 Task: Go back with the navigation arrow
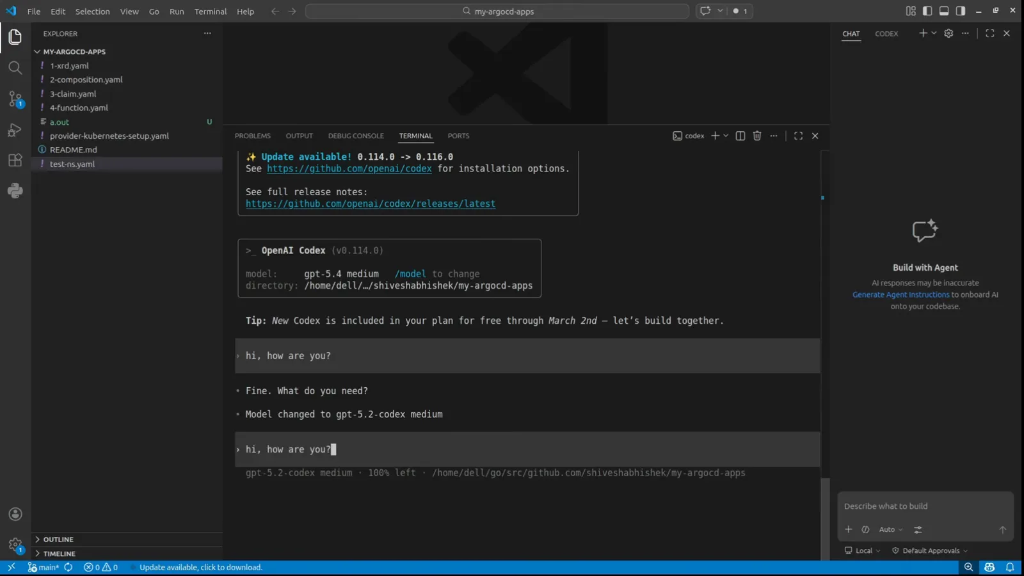[x=275, y=11]
